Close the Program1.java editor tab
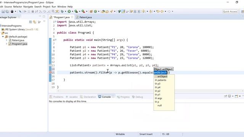The image size is (244, 137). tap(72, 17)
